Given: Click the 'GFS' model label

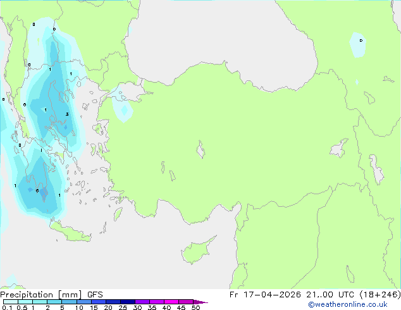Looking at the screenshot, I should tap(95, 295).
